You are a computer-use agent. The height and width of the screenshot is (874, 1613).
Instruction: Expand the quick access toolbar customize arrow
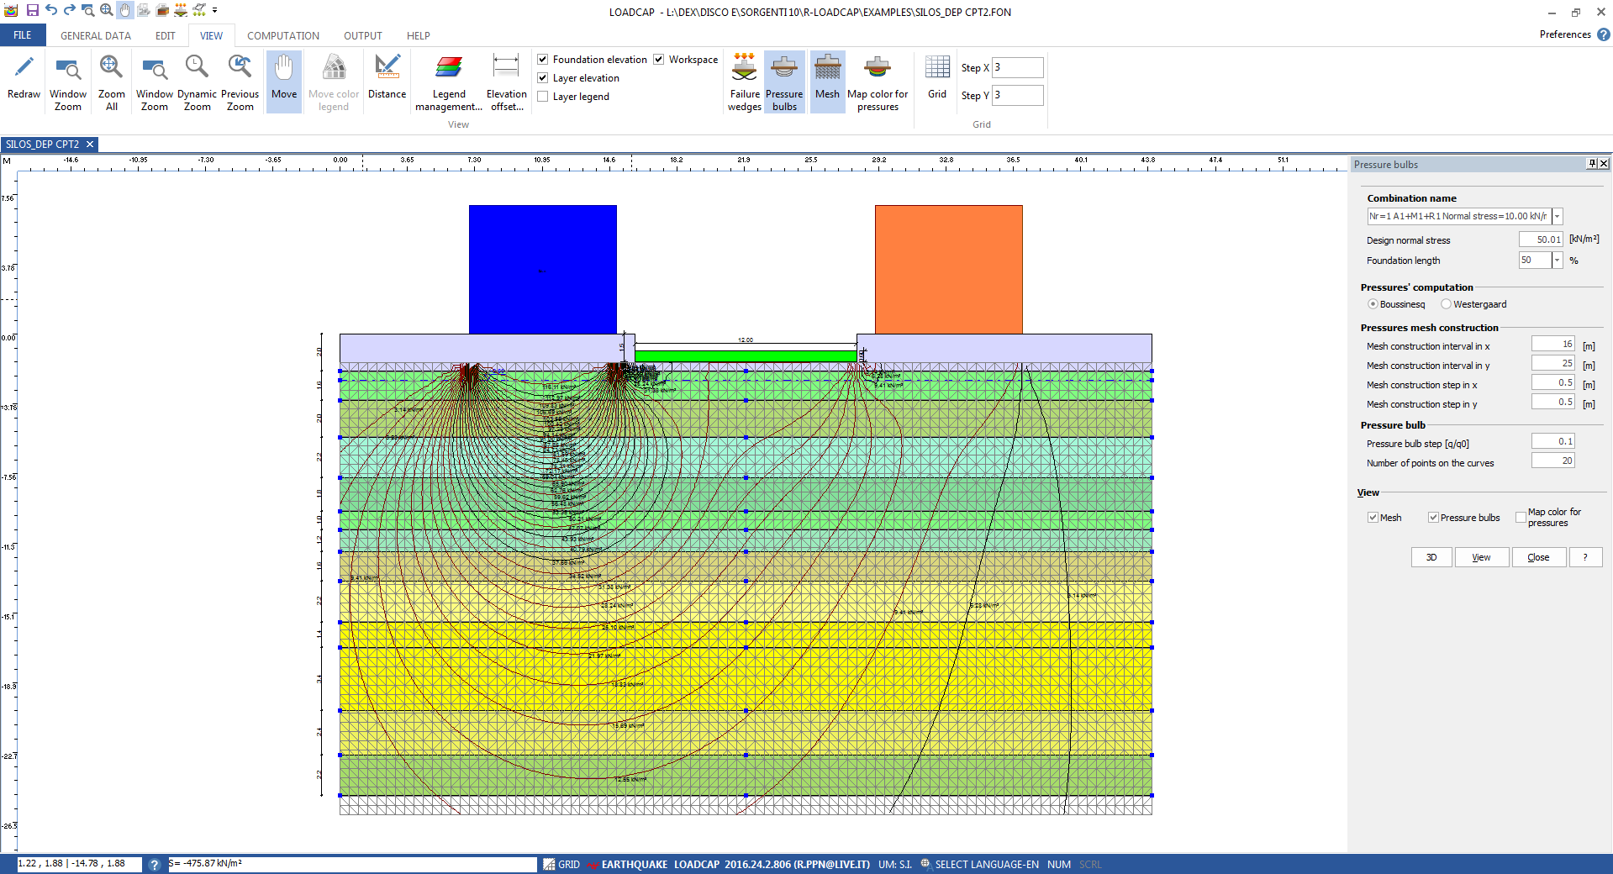pyautogui.click(x=215, y=10)
